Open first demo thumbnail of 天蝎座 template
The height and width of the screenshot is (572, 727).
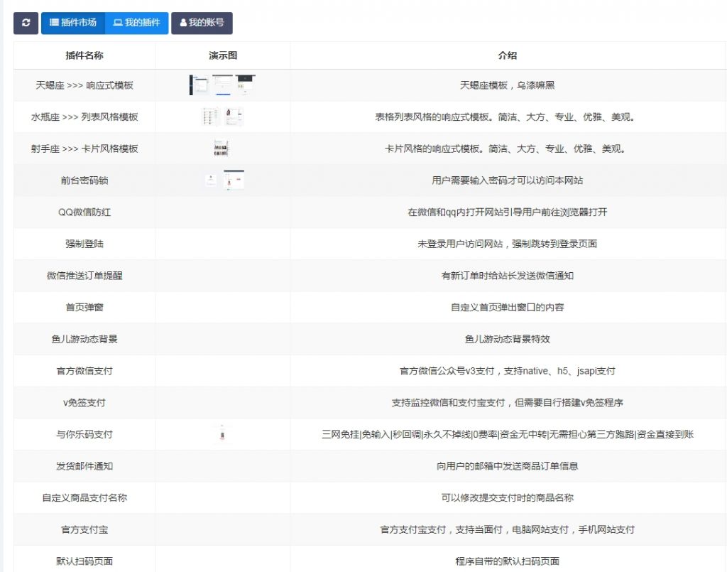coord(199,85)
